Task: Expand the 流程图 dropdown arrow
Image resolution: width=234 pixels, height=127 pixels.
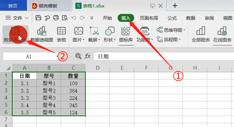Action: point(180,39)
